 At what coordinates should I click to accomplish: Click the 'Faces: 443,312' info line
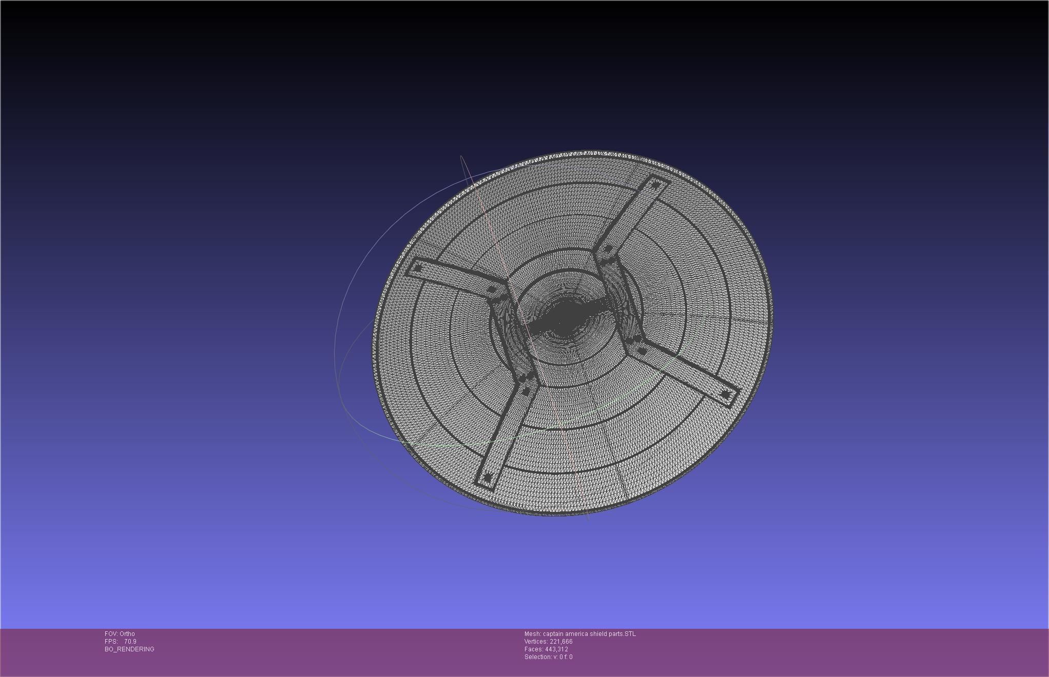(546, 649)
